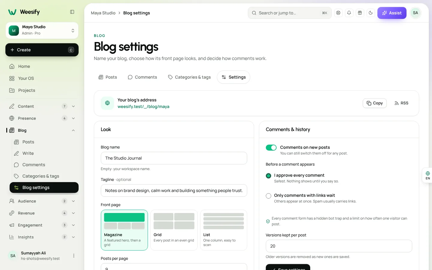This screenshot has width=432, height=270.
Task: Select I approve every comment radio
Action: coord(268,175)
